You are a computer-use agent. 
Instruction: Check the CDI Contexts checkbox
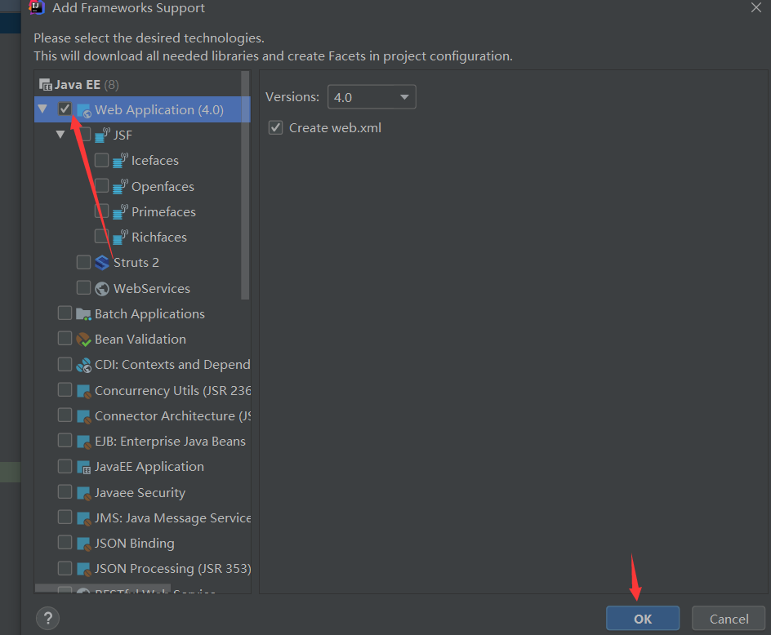[65, 364]
